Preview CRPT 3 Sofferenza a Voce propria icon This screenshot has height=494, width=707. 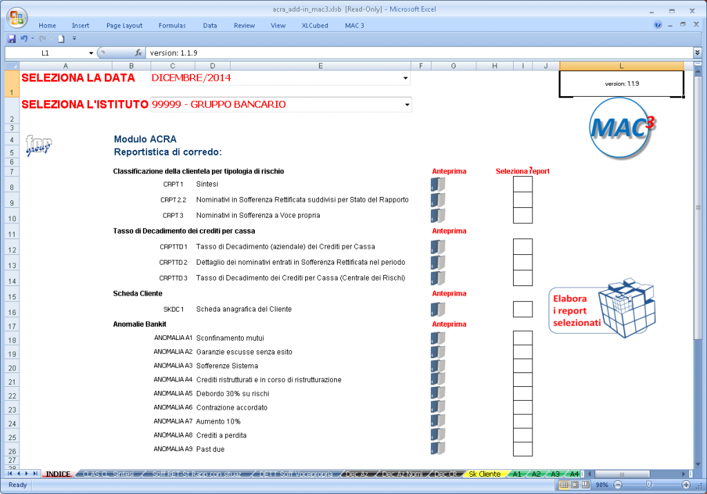pos(438,215)
